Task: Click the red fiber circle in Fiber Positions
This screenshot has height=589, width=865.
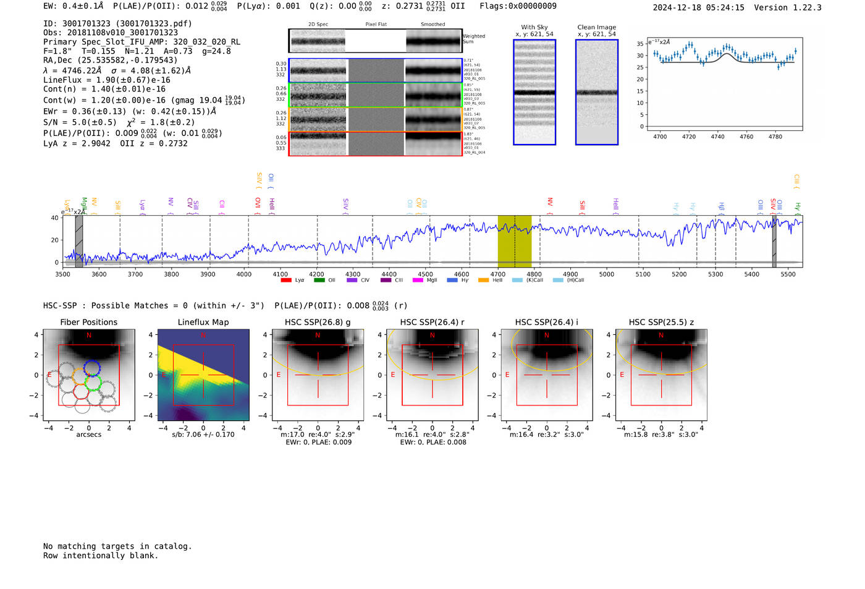Action: coord(81,391)
